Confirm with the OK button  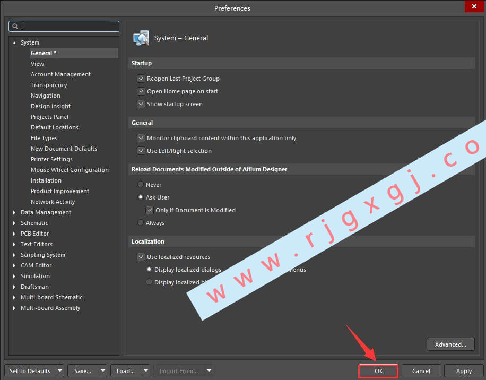pos(378,371)
